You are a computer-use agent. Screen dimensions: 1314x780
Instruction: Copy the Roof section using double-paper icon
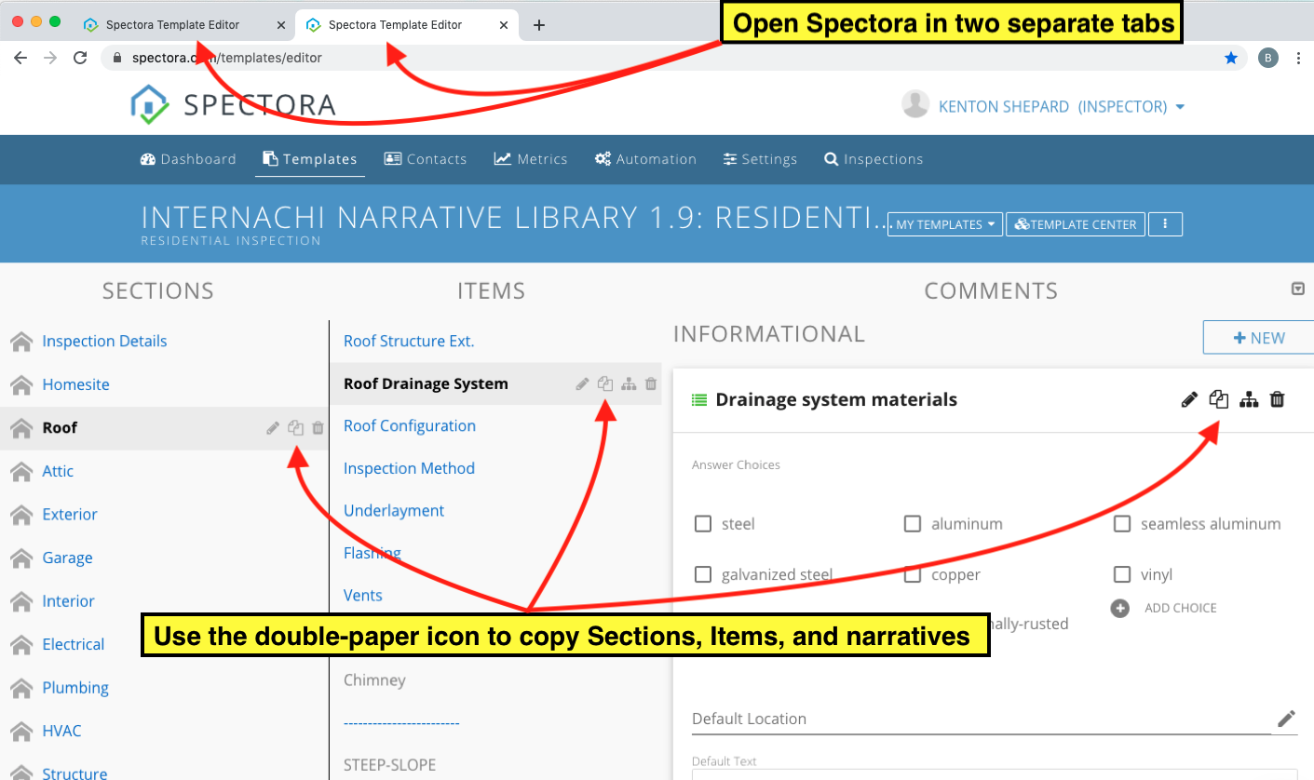point(295,428)
